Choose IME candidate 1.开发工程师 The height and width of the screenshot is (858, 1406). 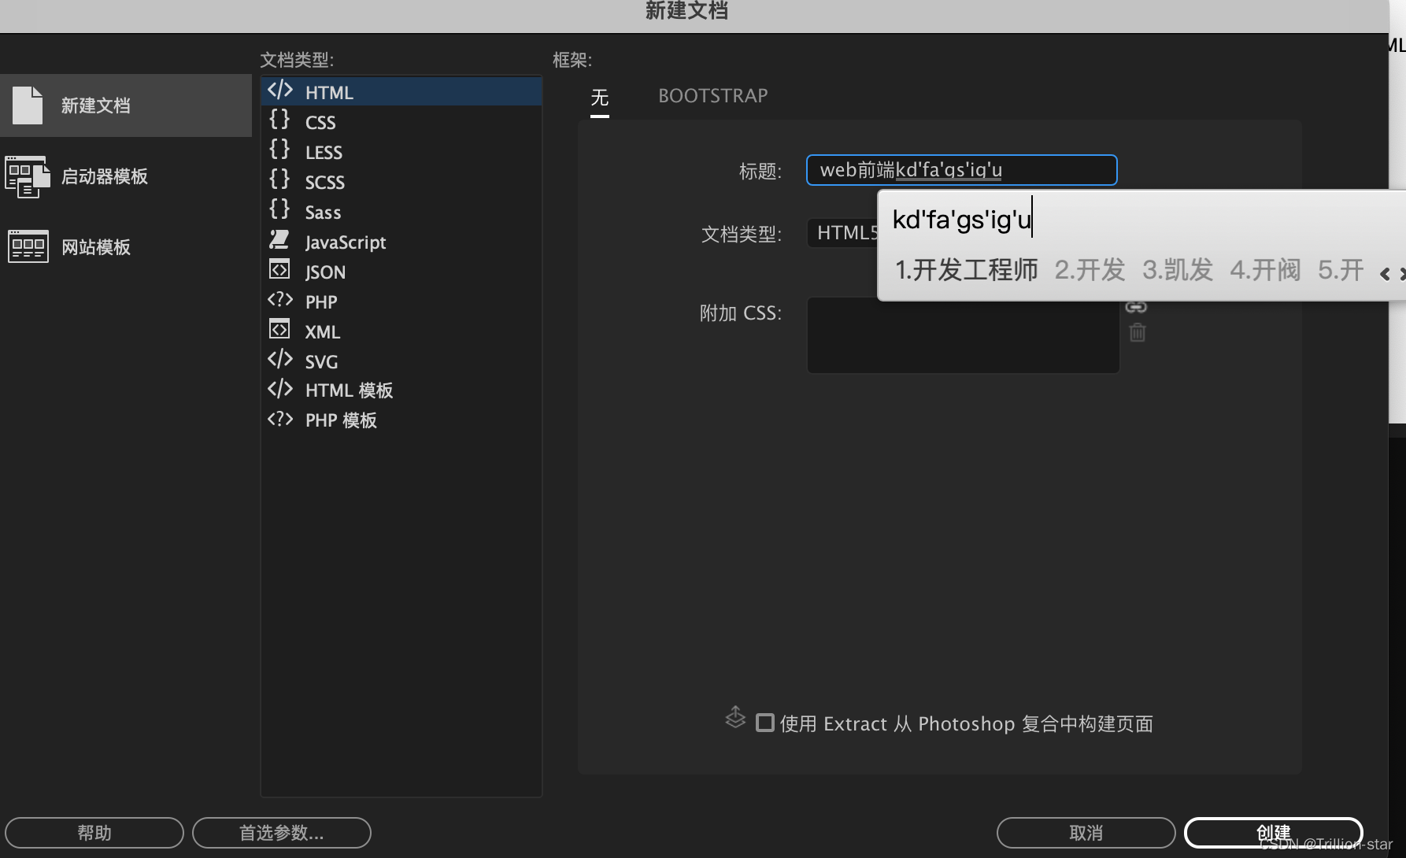click(967, 270)
